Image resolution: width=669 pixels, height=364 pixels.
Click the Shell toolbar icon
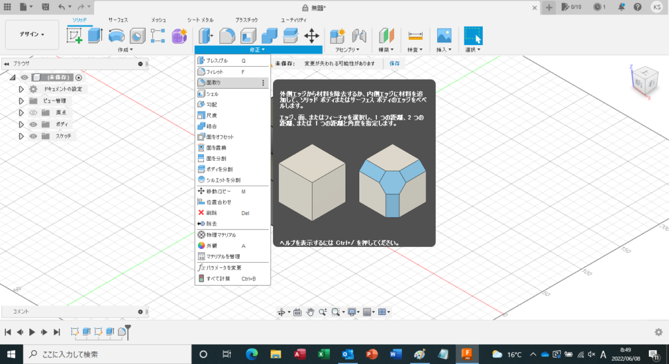coord(248,36)
